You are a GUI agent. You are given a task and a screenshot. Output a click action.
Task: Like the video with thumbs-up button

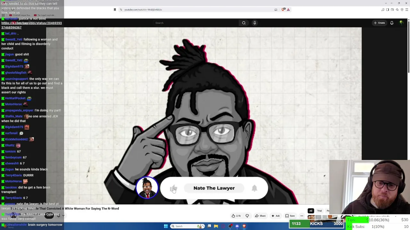236,216
